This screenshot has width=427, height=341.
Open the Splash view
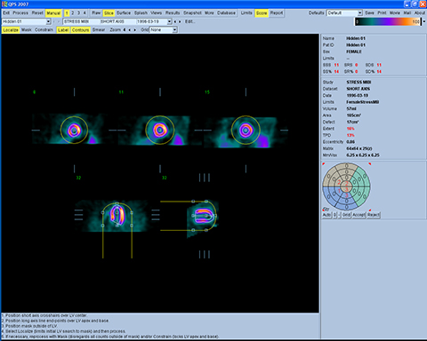click(141, 13)
